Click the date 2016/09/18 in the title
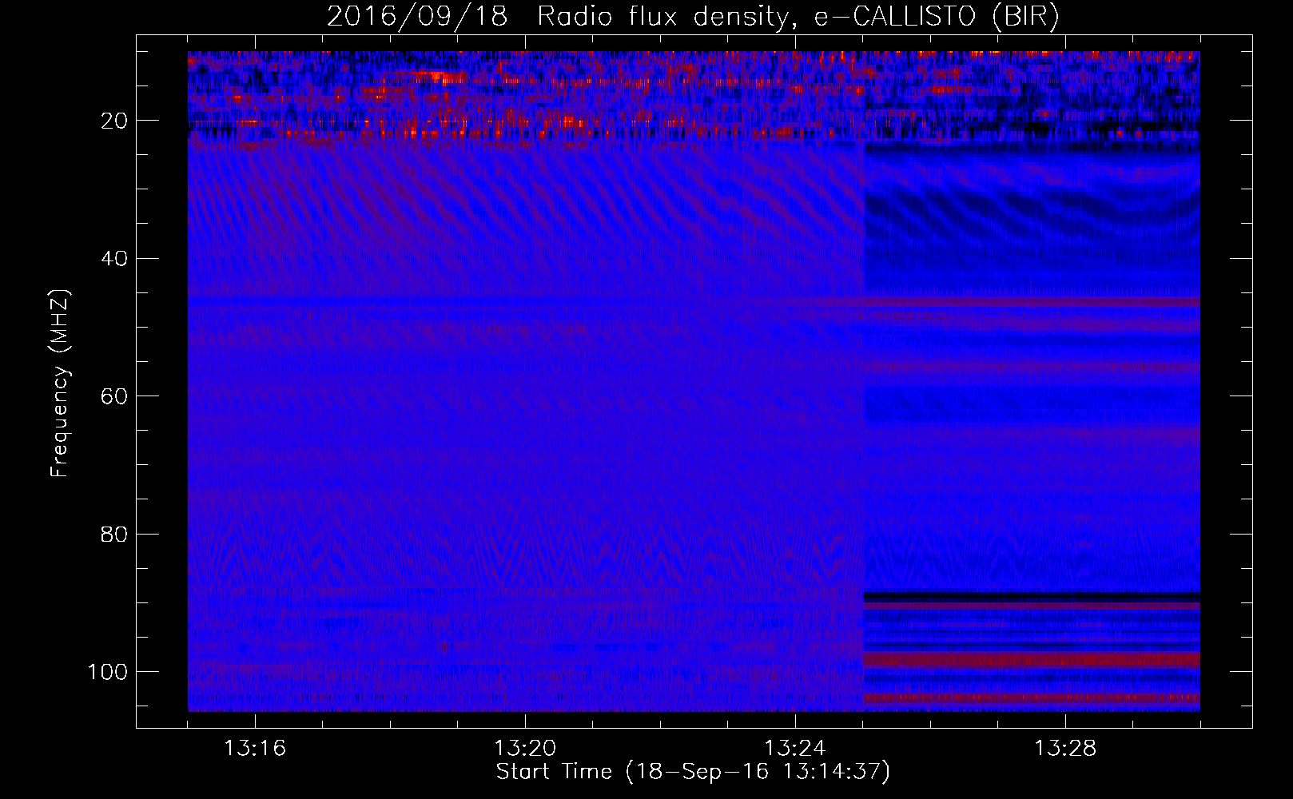The width and height of the screenshot is (1293, 799). pyautogui.click(x=417, y=17)
